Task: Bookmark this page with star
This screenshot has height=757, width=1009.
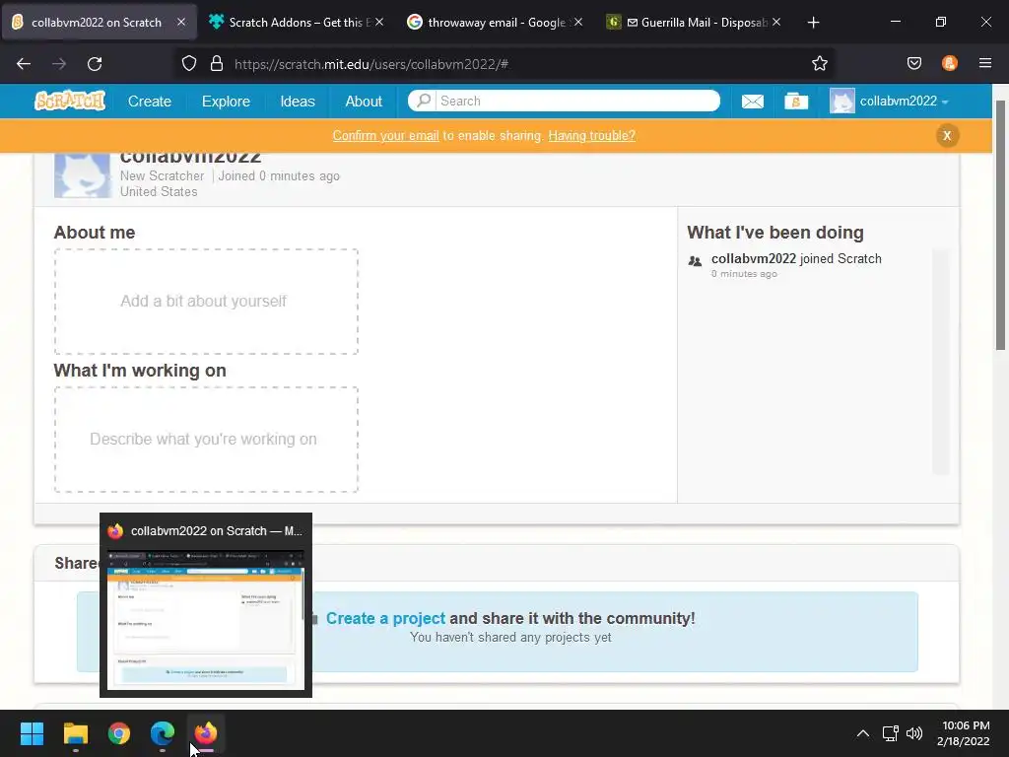Action: coord(819,64)
